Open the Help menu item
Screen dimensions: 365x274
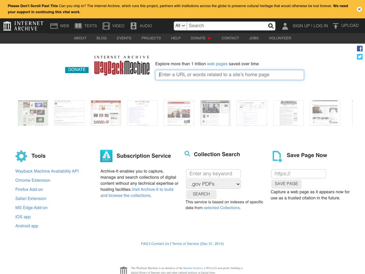pyautogui.click(x=176, y=38)
